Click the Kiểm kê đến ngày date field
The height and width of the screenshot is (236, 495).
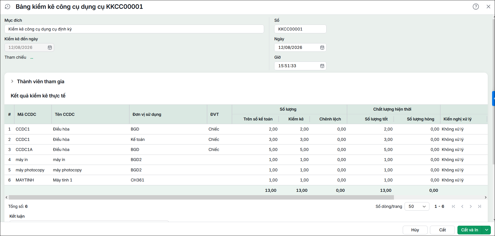(x=29, y=48)
